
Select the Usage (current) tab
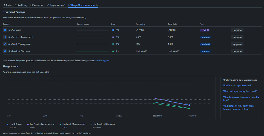click(x=56, y=5)
